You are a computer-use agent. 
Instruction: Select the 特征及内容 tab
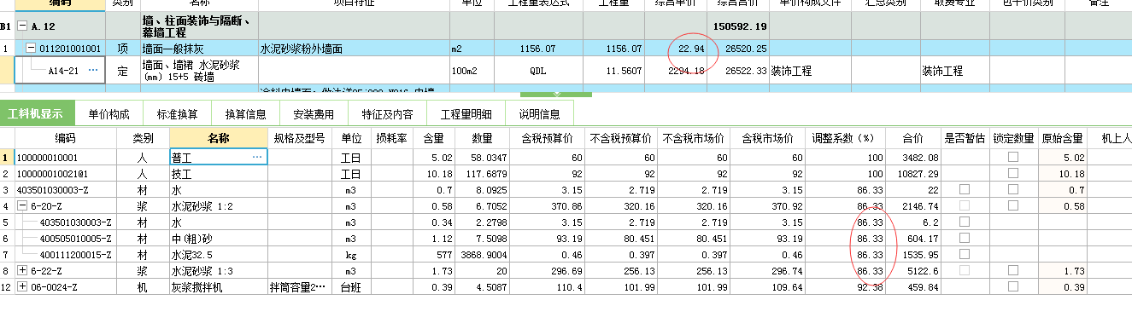(387, 113)
